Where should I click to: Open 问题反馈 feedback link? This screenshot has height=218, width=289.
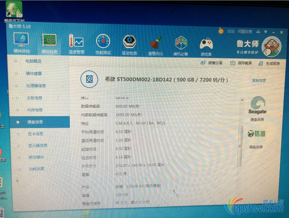pyautogui.click(x=245, y=31)
